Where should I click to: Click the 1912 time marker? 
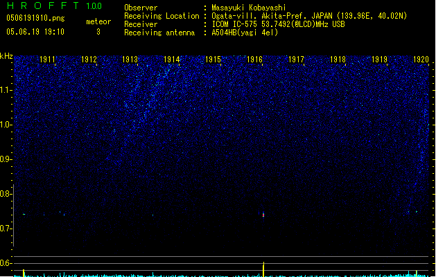(x=89, y=60)
